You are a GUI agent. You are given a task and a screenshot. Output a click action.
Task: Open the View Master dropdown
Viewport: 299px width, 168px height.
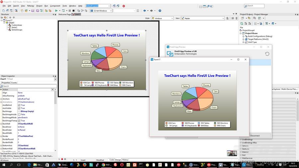point(223,18)
